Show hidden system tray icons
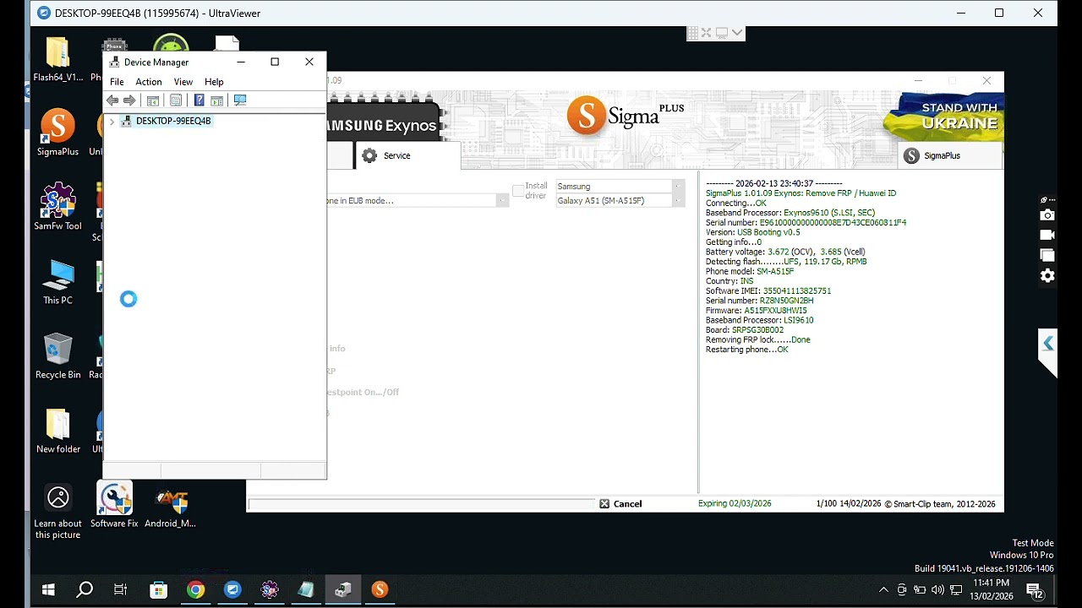The image size is (1082, 608). coord(883,589)
